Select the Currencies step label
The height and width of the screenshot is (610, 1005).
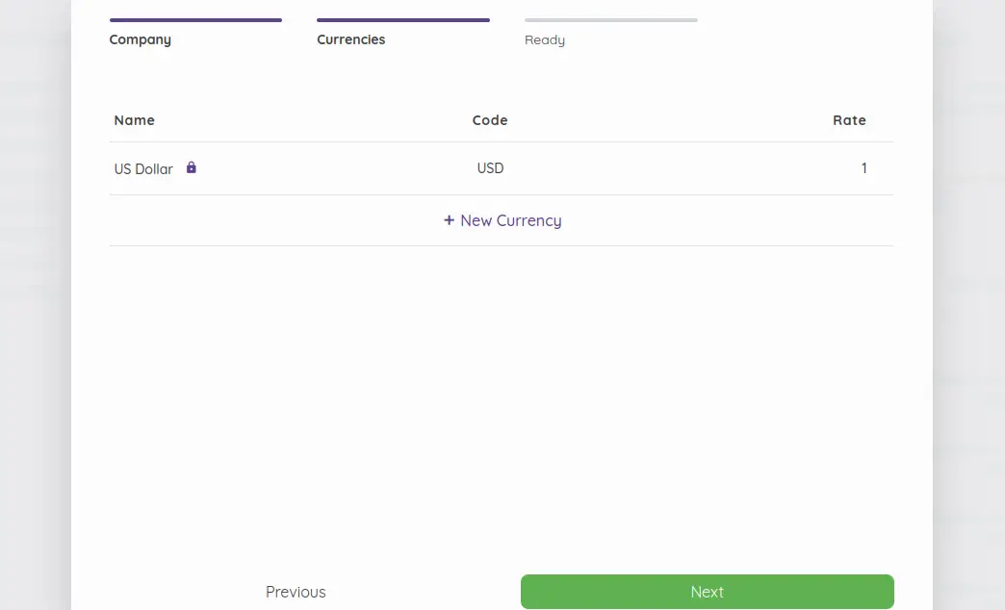tap(350, 39)
